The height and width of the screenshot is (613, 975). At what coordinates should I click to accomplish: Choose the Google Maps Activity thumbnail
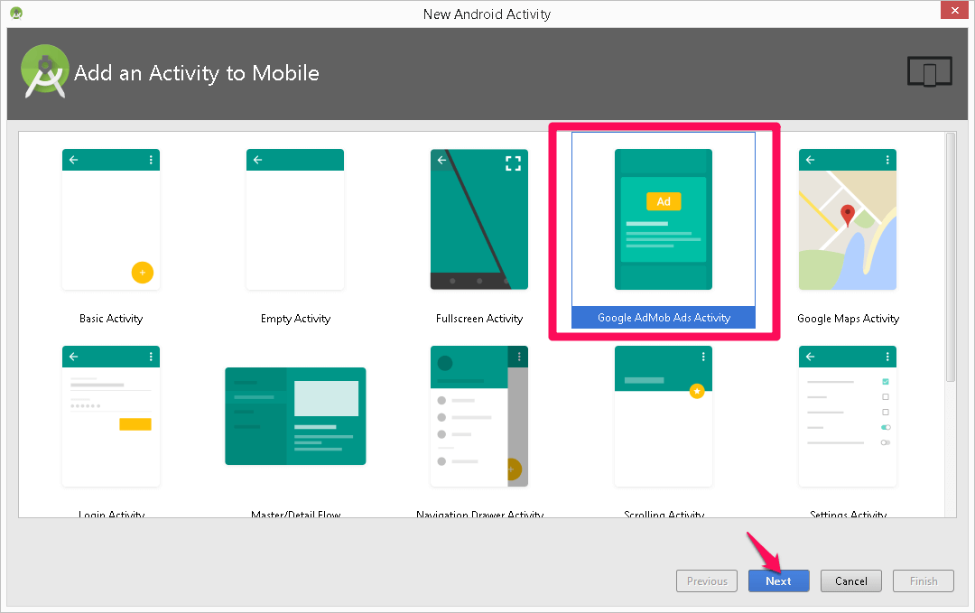point(848,219)
